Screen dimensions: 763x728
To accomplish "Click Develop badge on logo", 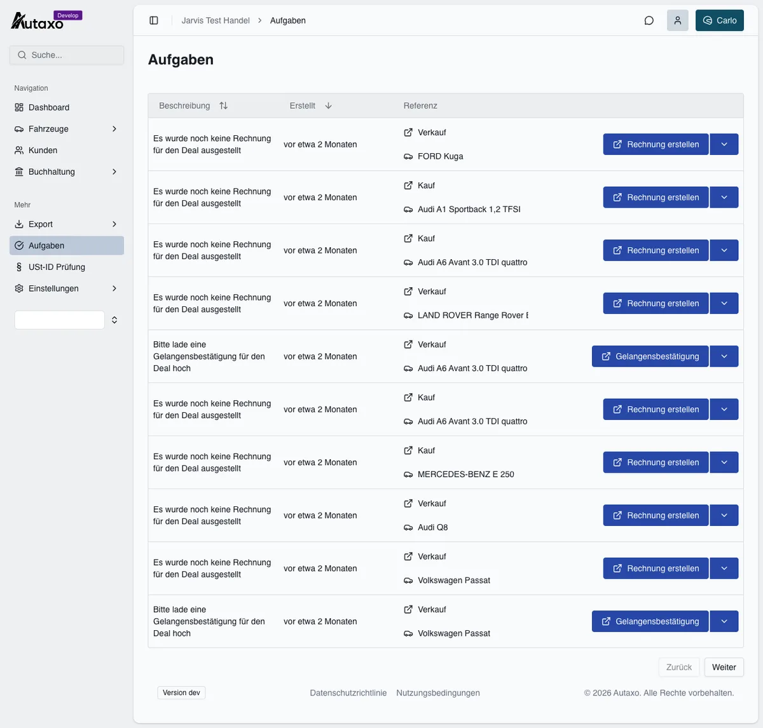I will pyautogui.click(x=67, y=15).
